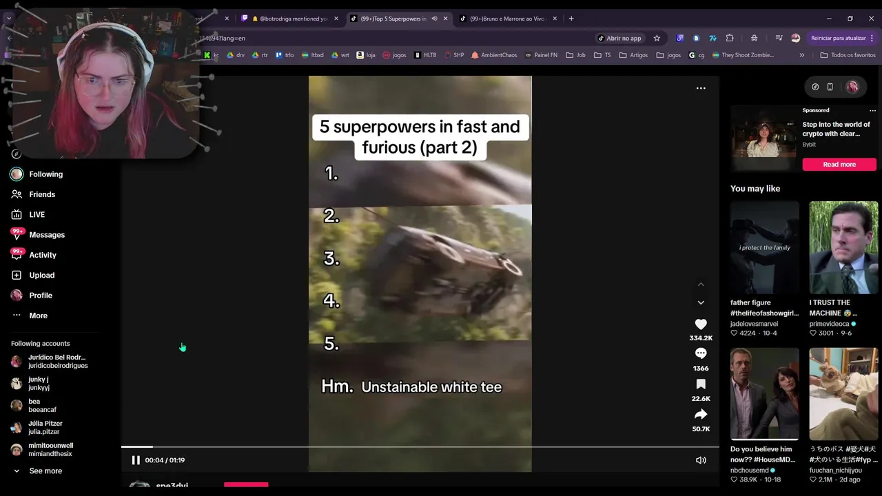
Task: Open the loja Amazon bookmark
Action: point(366,55)
